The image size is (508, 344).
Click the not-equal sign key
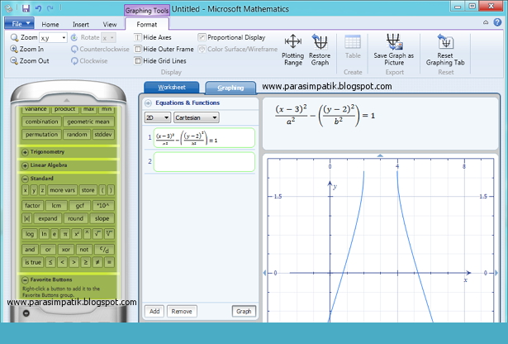97,262
